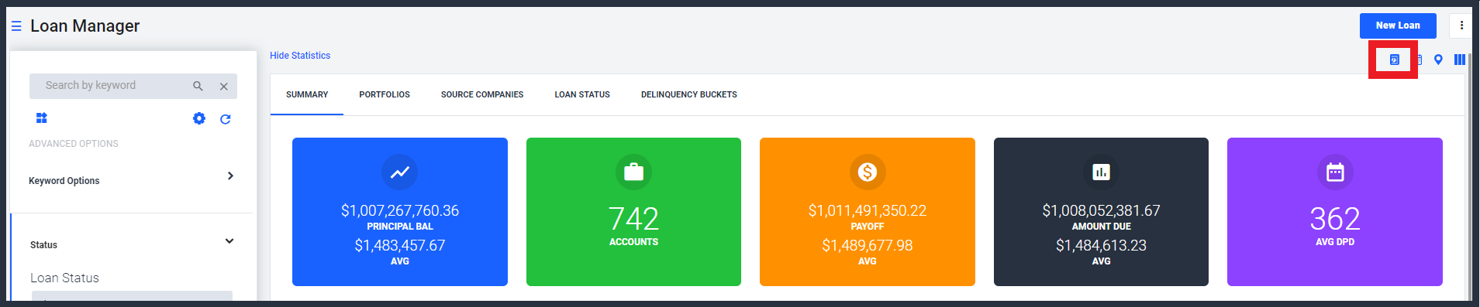Click the calendar icon on Avg DPD card
Screen dimensions: 1480x307
(x=1335, y=172)
